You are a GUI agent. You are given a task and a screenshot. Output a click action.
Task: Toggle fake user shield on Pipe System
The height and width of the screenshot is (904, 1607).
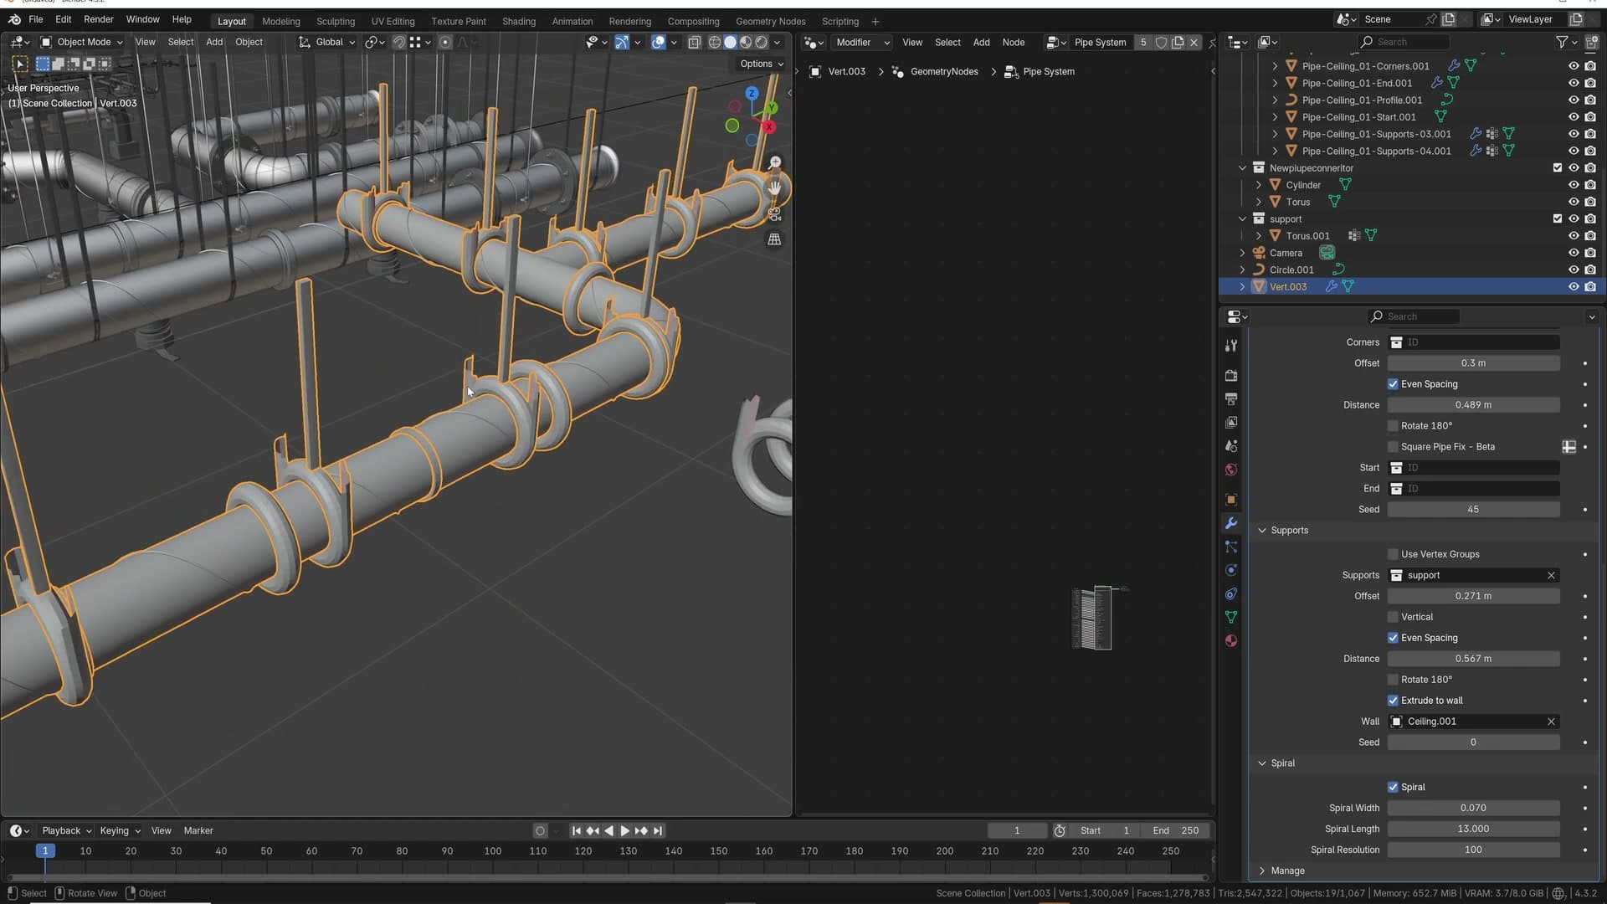(x=1161, y=42)
